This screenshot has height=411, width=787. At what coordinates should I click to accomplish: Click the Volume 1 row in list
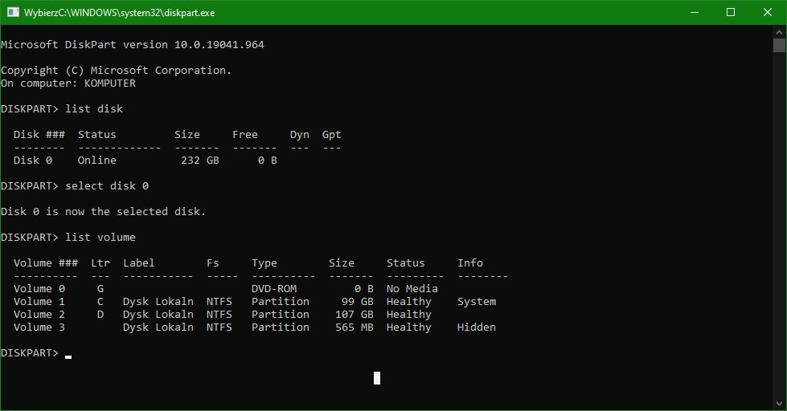click(x=255, y=302)
